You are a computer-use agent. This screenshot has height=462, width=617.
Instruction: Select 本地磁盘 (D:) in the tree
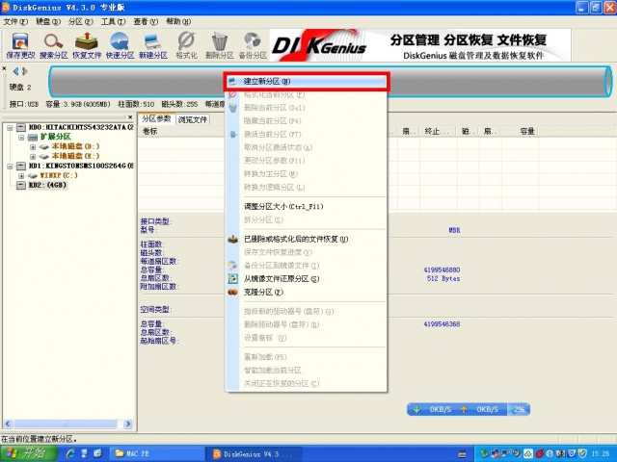coord(75,146)
